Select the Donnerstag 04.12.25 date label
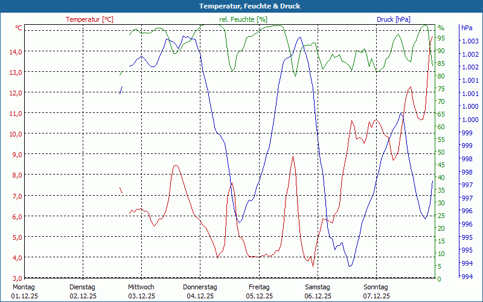 tap(200, 291)
